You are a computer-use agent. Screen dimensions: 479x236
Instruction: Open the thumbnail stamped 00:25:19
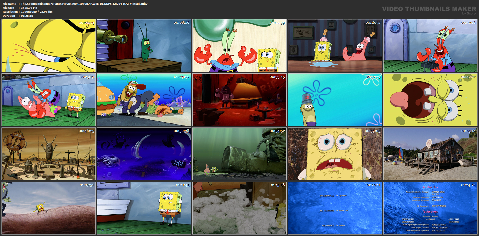coord(49,100)
